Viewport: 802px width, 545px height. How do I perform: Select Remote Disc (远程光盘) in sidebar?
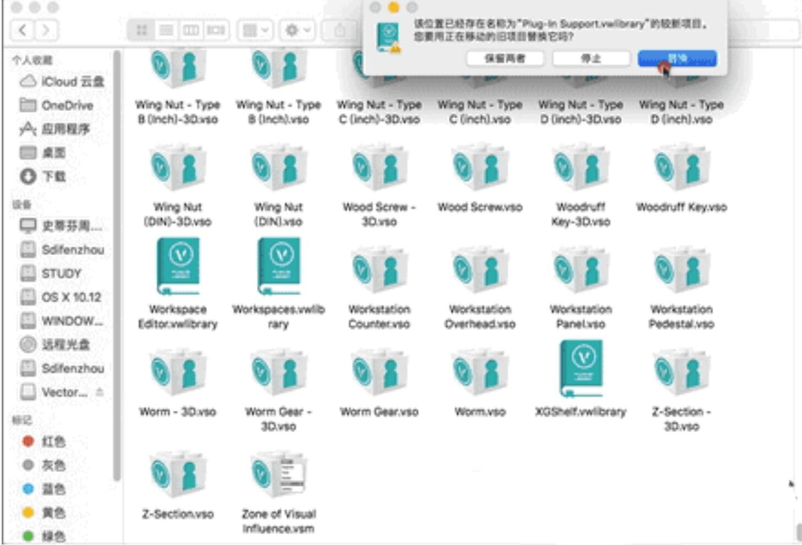tap(55, 345)
